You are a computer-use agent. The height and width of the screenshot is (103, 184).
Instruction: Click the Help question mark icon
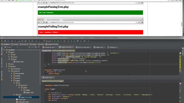(88, 41)
